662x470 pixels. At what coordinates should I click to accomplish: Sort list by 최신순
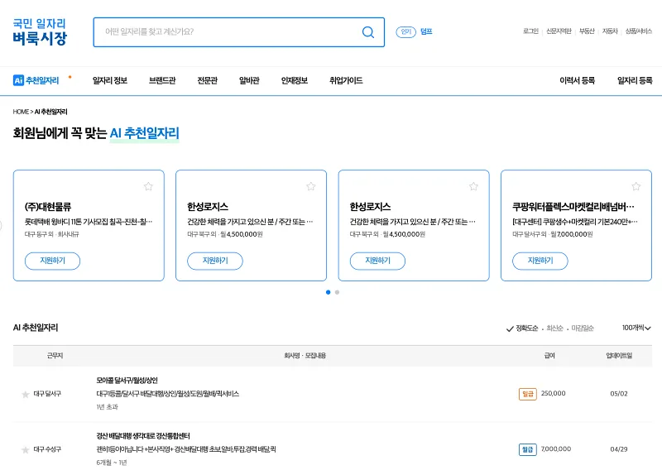pyautogui.click(x=554, y=329)
